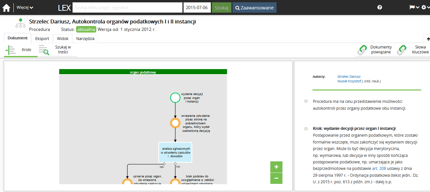Open Dokumenty powiązane linked documents
The width and height of the screenshot is (430, 192).
375,49
